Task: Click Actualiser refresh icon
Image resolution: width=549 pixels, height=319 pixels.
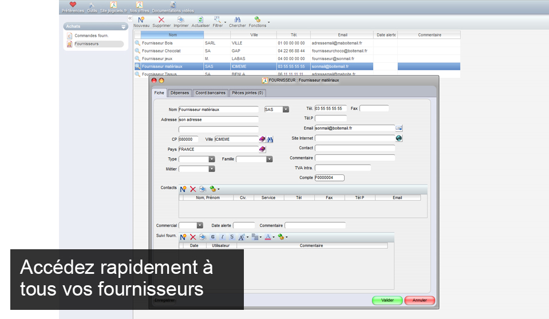Action: (x=200, y=22)
